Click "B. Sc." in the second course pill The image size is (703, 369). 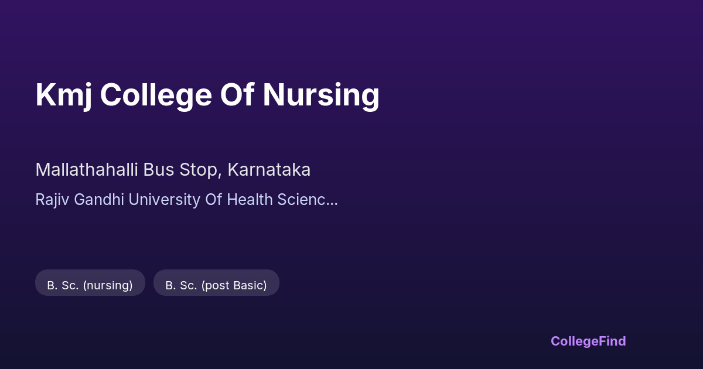click(x=181, y=285)
